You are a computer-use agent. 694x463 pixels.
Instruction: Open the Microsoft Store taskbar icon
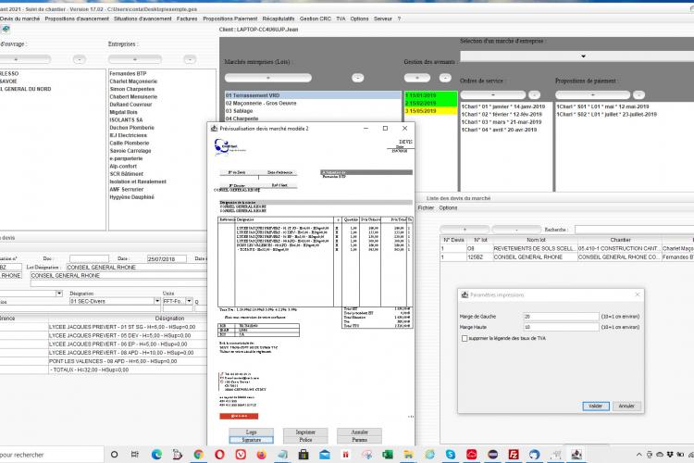tap(304, 454)
